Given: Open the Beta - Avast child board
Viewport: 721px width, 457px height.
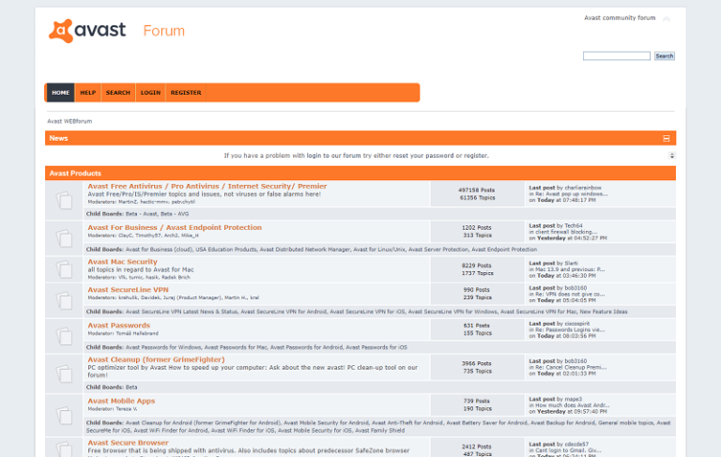Looking at the screenshot, I should pyautogui.click(x=141, y=214).
